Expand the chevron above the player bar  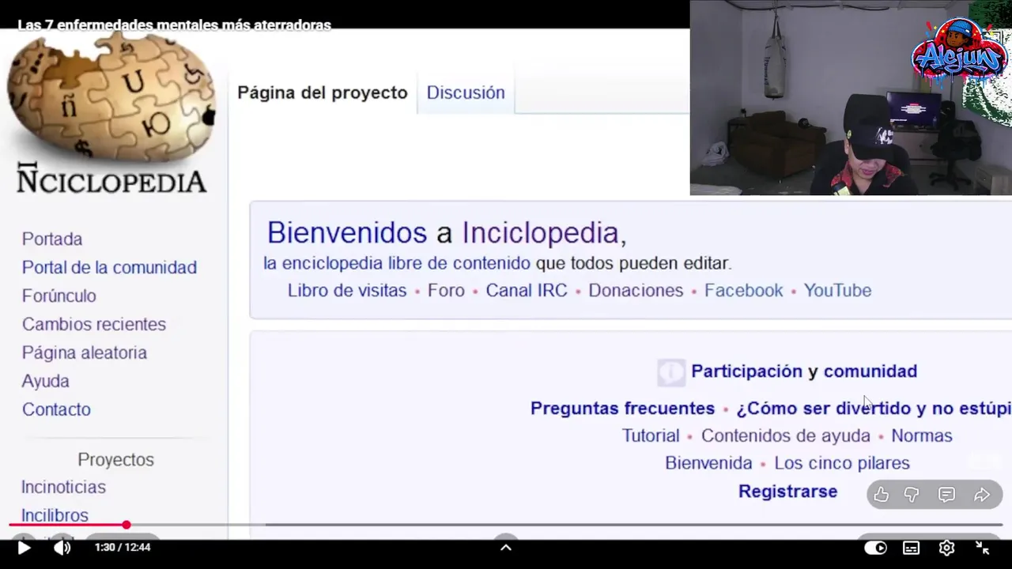506,547
